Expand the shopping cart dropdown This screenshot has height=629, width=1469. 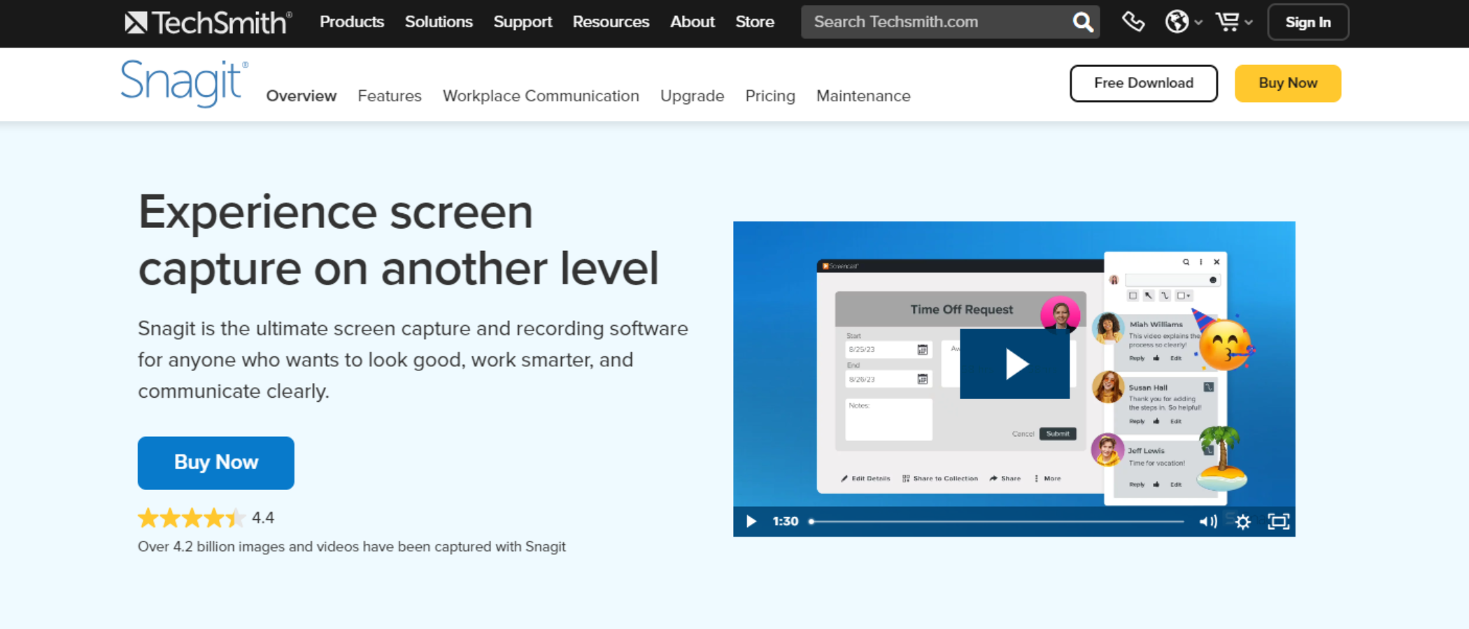[1233, 22]
